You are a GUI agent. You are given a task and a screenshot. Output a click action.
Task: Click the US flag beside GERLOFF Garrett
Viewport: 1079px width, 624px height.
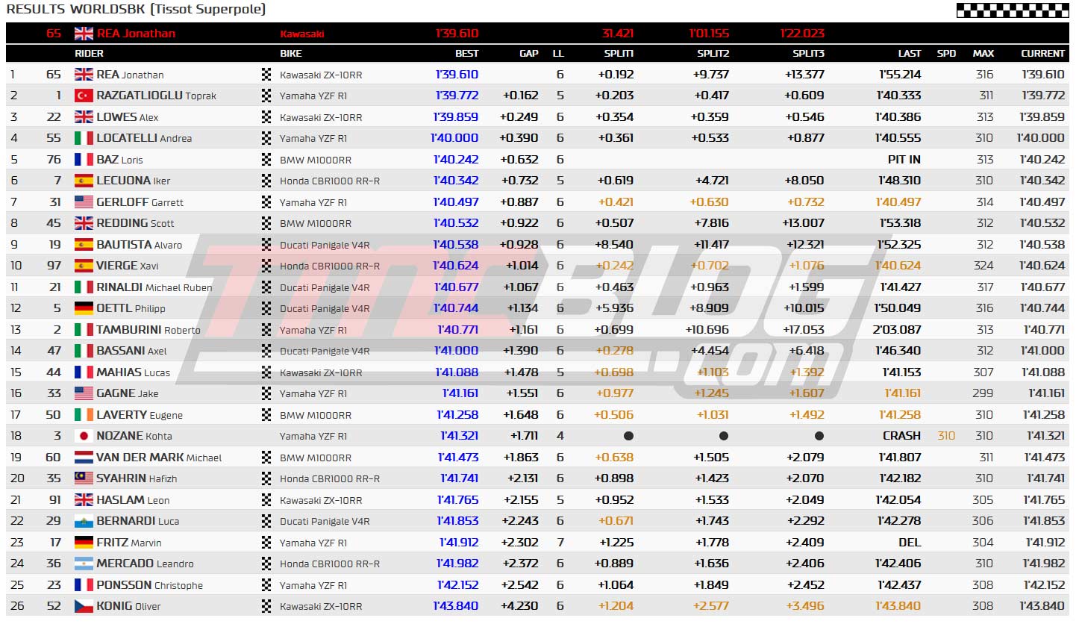84,202
